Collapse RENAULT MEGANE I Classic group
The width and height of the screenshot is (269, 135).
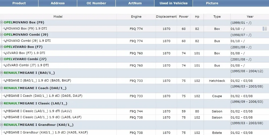[x=2, y=103]
